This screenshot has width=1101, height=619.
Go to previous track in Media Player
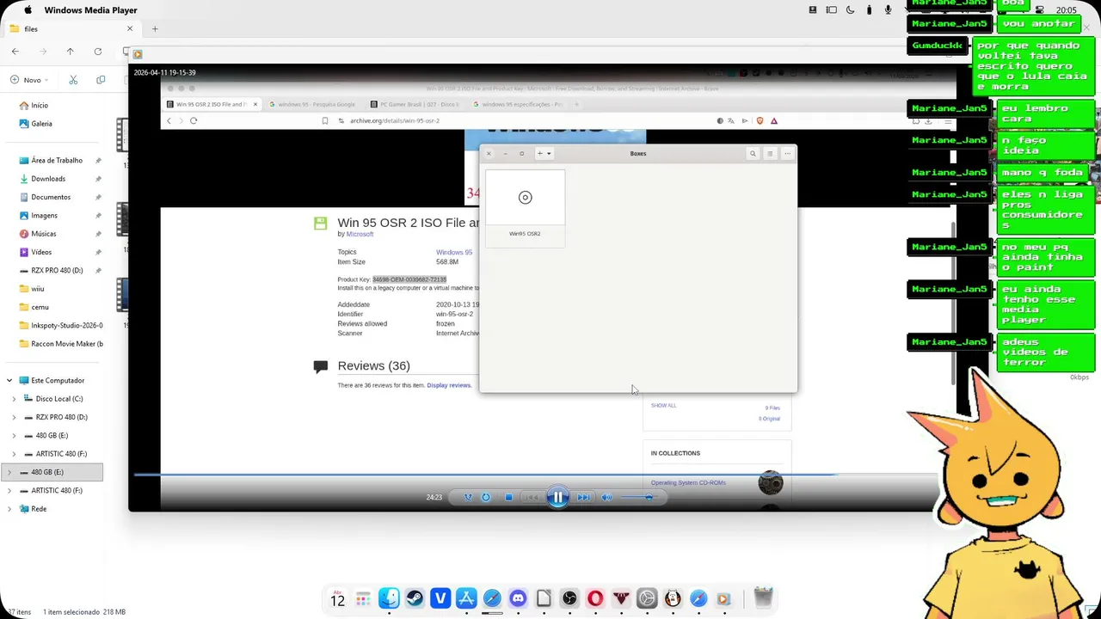[x=532, y=497]
